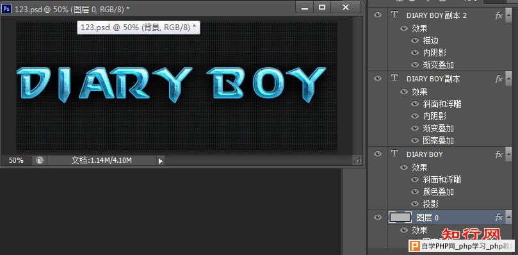Open the status bar info arrow menu
The width and height of the screenshot is (518, 255).
[x=160, y=161]
